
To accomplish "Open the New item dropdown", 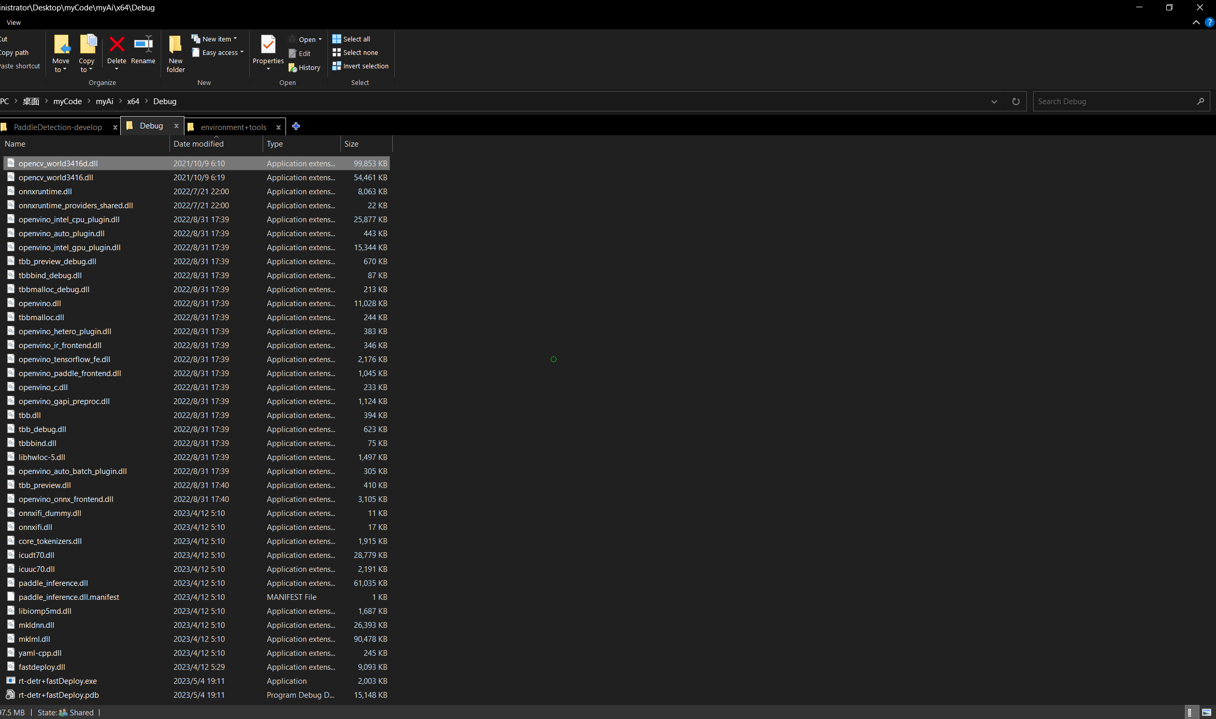I will point(214,39).
